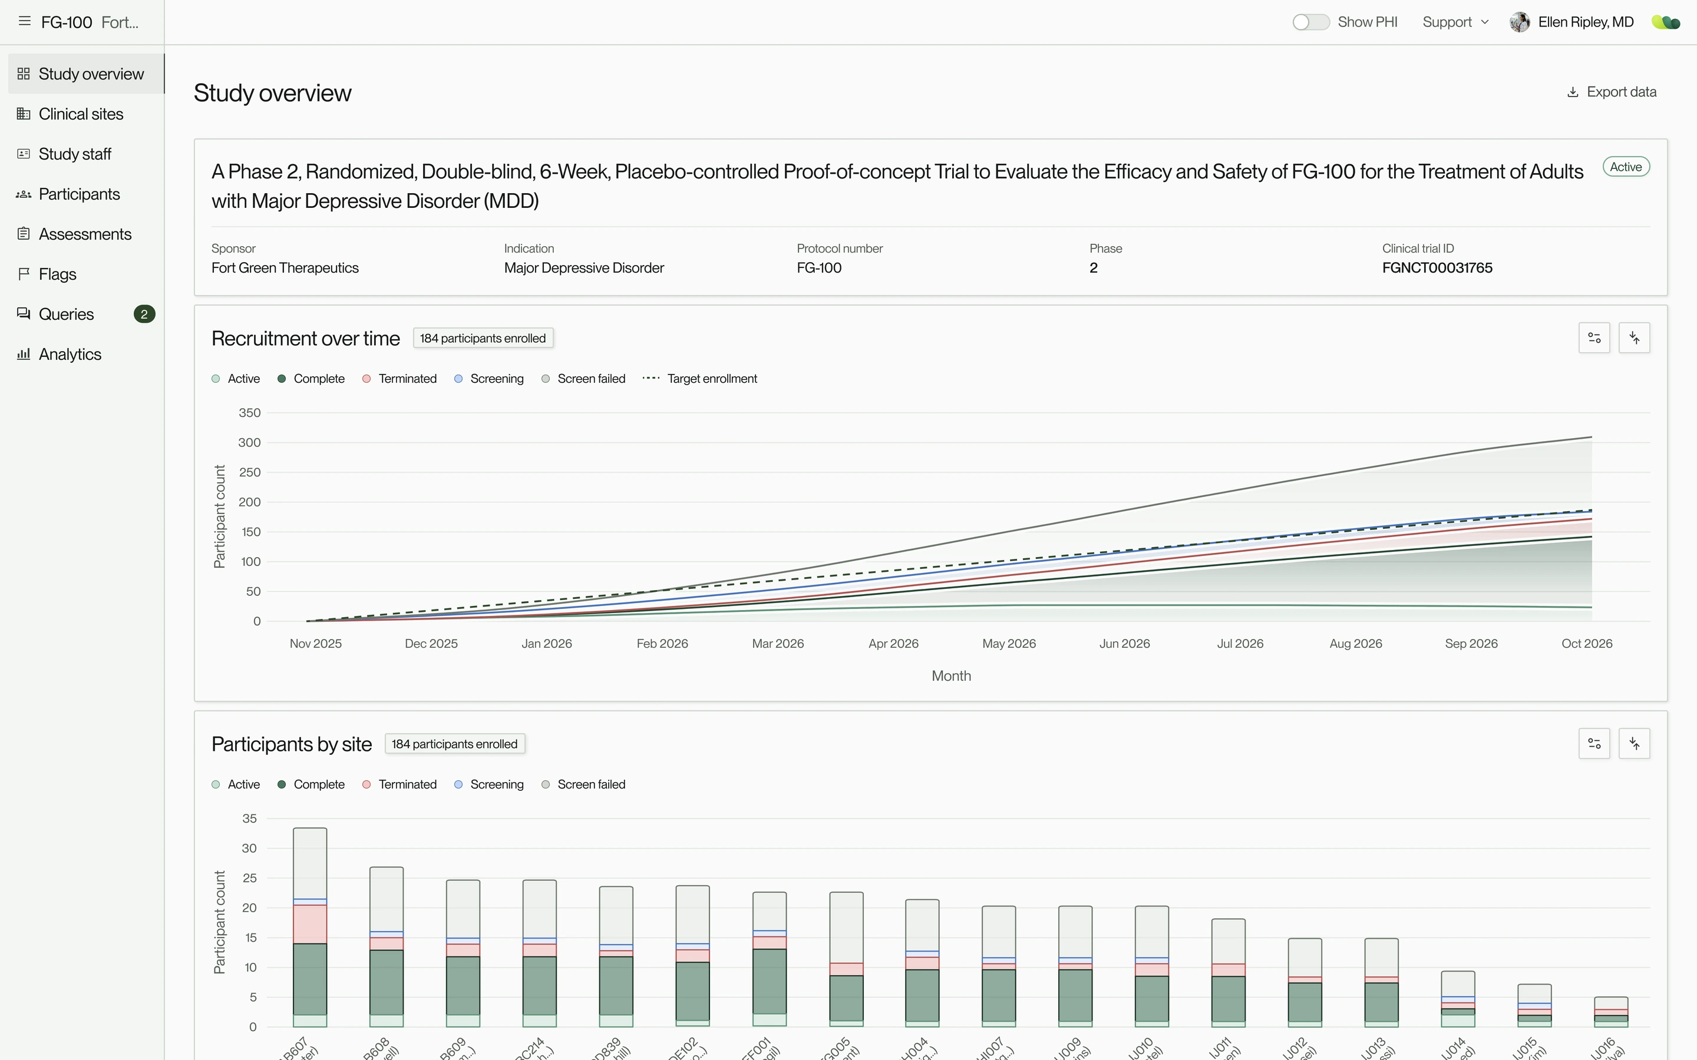Open the hamburger menu icon
This screenshot has height=1060, width=1697.
pyautogui.click(x=25, y=22)
